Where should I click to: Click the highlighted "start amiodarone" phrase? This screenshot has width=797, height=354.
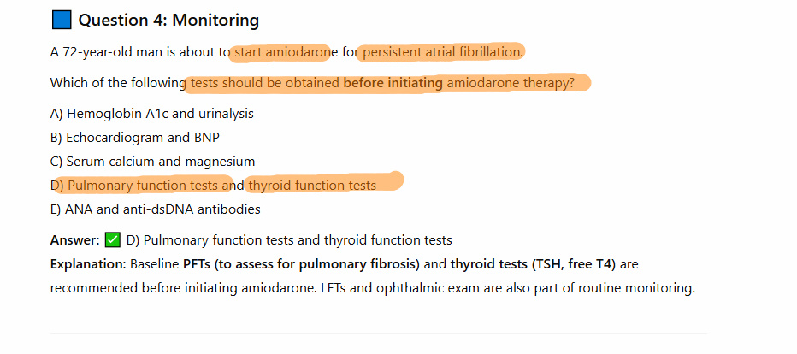coord(282,52)
